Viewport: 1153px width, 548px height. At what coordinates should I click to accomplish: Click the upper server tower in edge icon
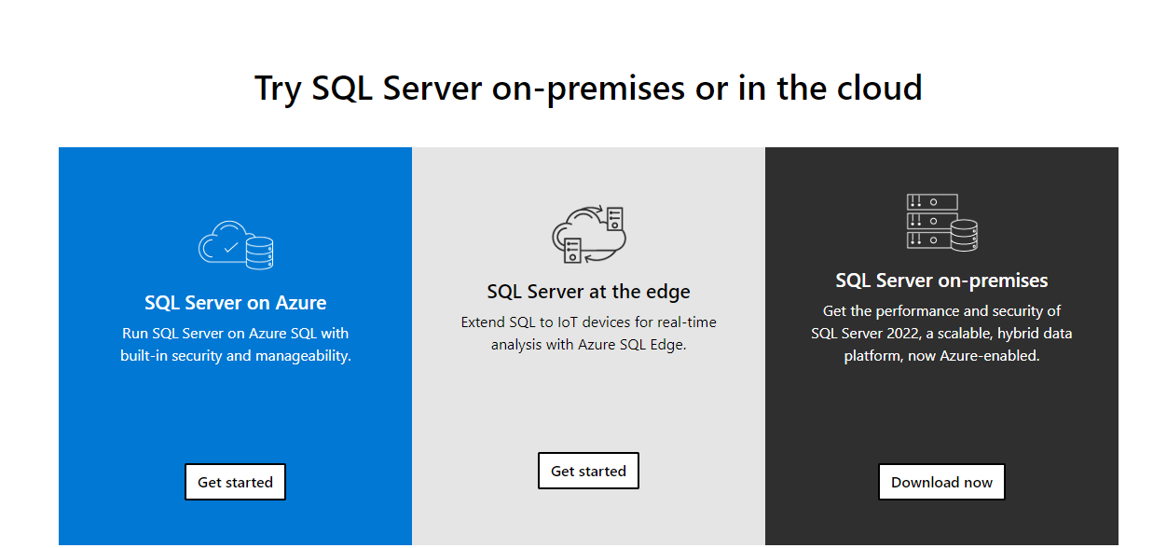(615, 219)
